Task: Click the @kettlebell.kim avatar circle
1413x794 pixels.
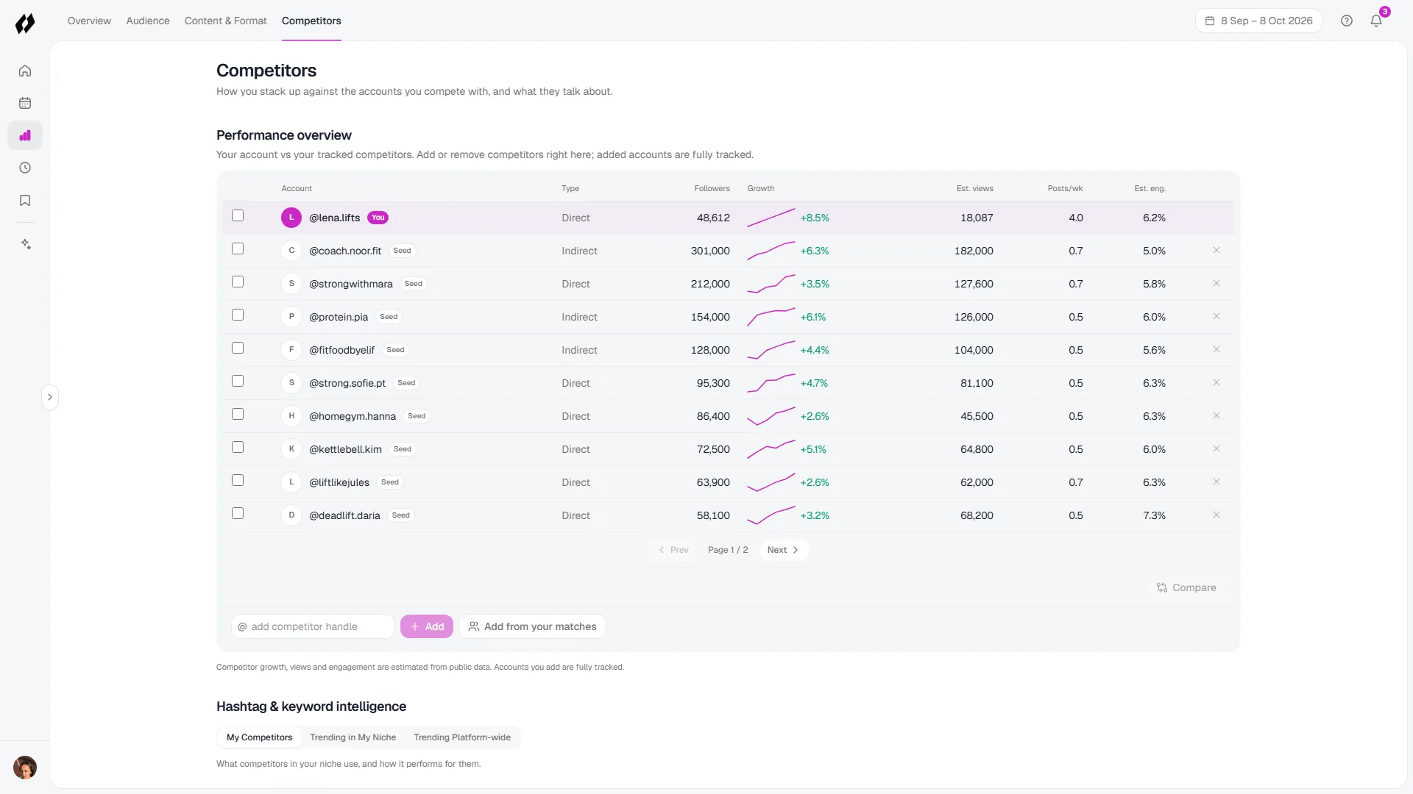Action: pyautogui.click(x=291, y=449)
